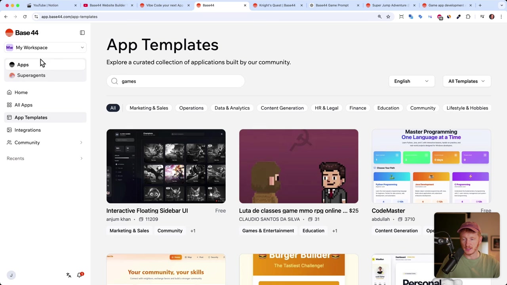Open the notifications bell in the sidebar
507x285 pixels.
click(x=80, y=275)
